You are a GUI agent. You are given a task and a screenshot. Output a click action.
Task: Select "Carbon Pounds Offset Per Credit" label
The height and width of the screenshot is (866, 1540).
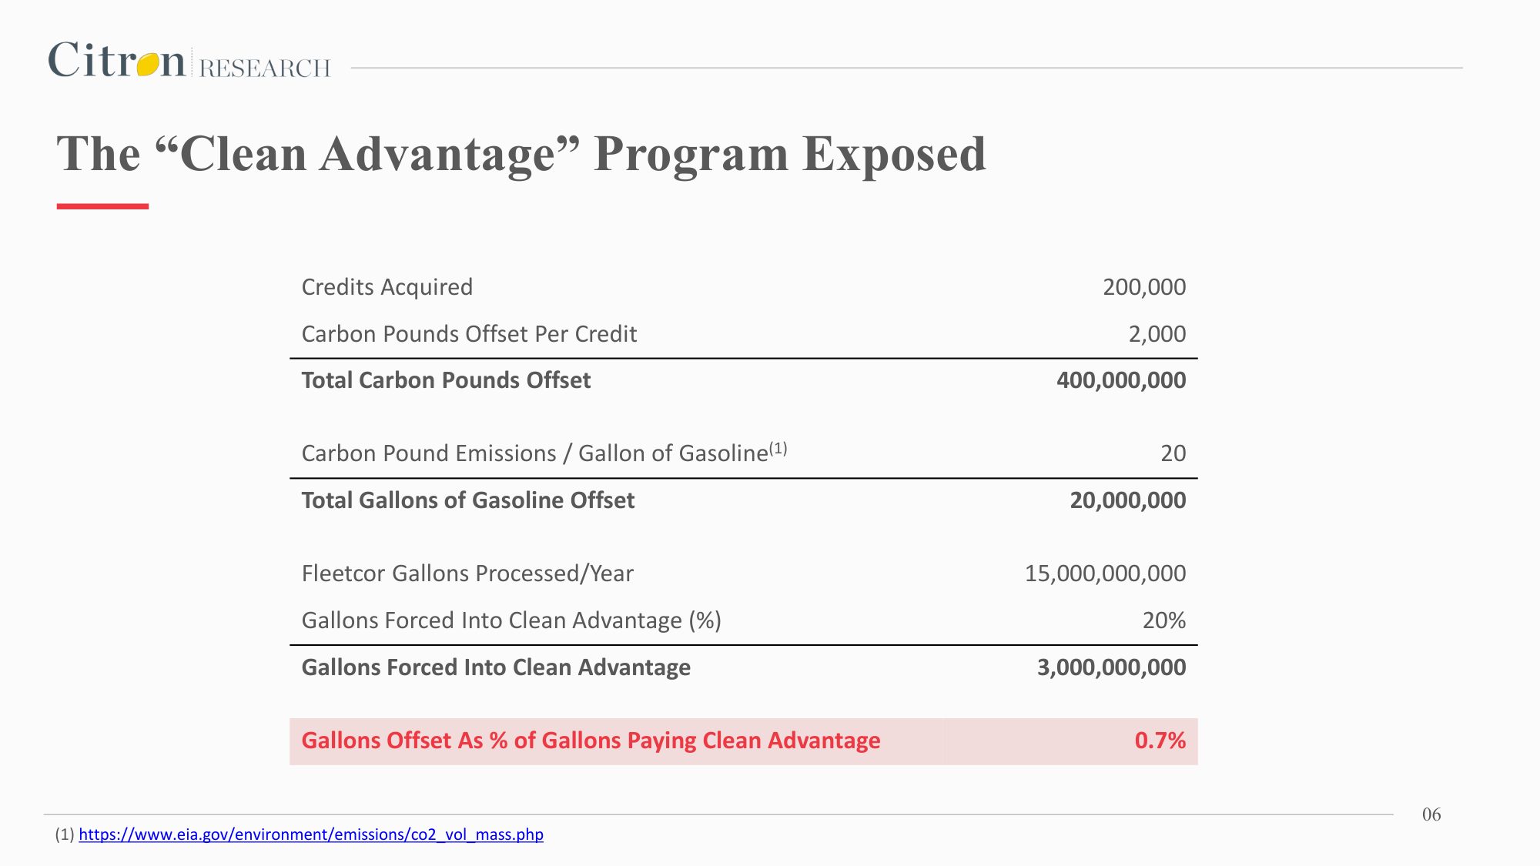469,334
